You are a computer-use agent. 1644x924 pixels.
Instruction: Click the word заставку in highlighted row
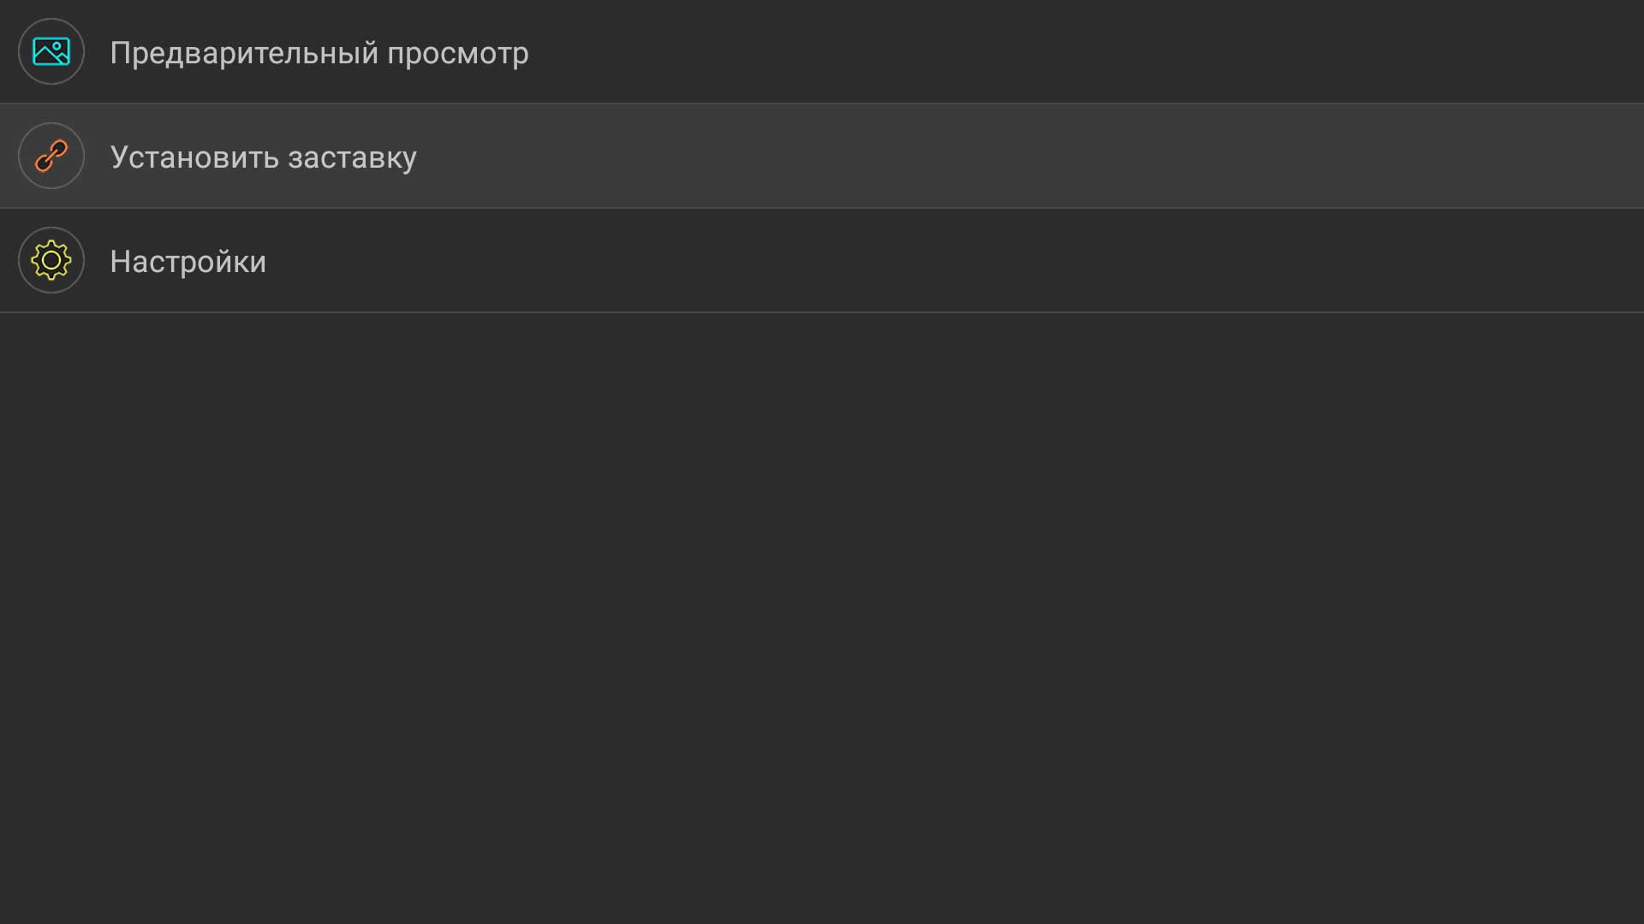(352, 159)
